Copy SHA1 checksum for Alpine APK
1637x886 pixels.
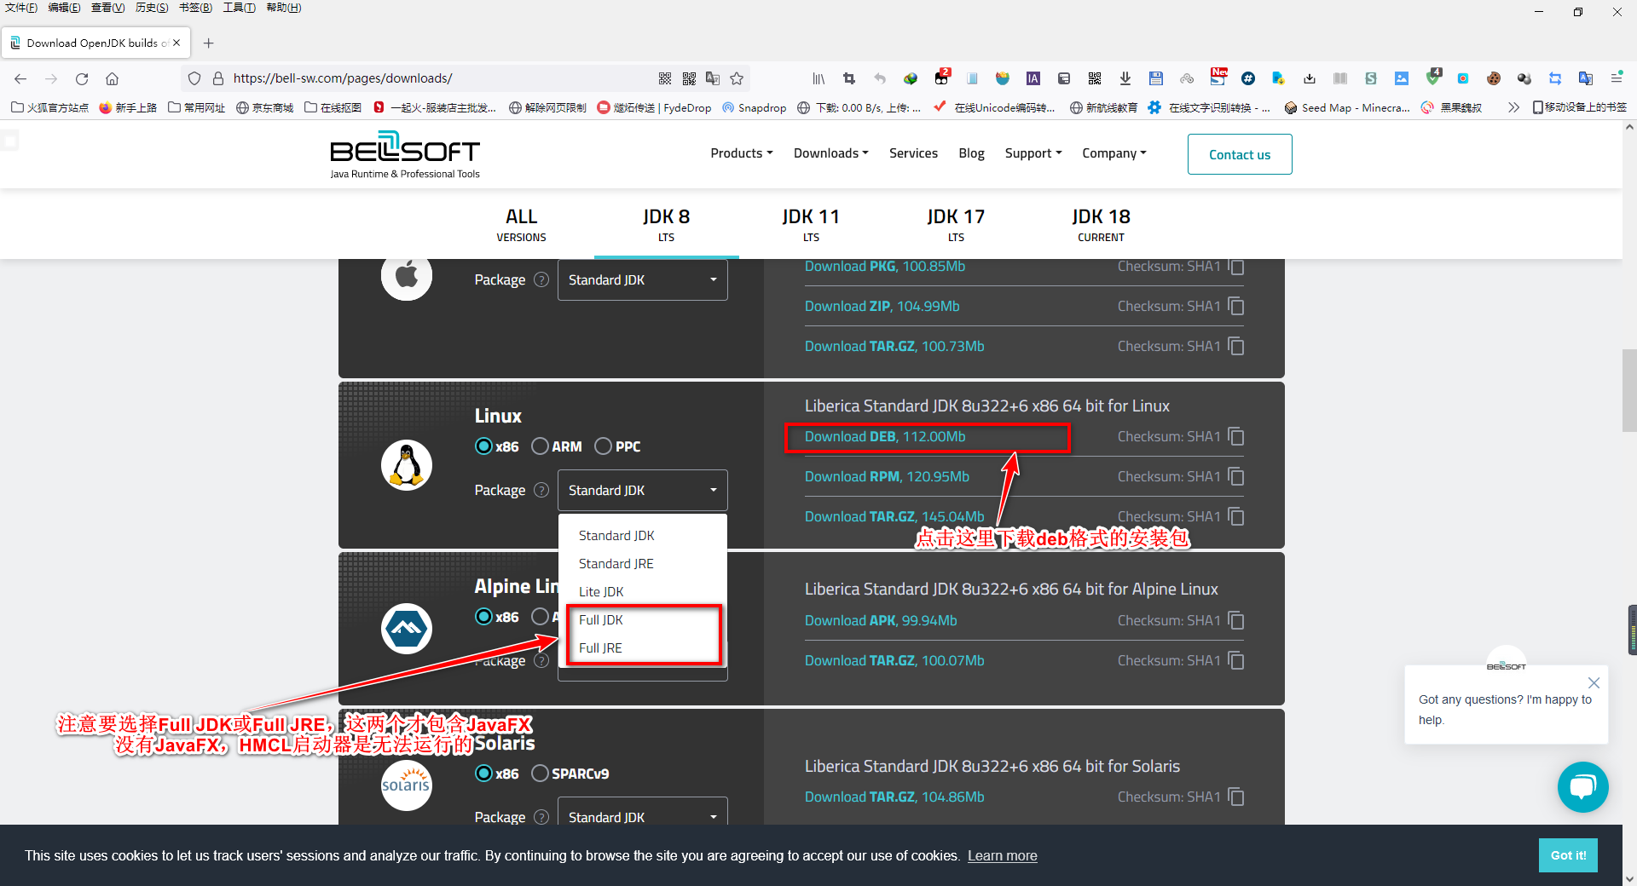point(1236,620)
